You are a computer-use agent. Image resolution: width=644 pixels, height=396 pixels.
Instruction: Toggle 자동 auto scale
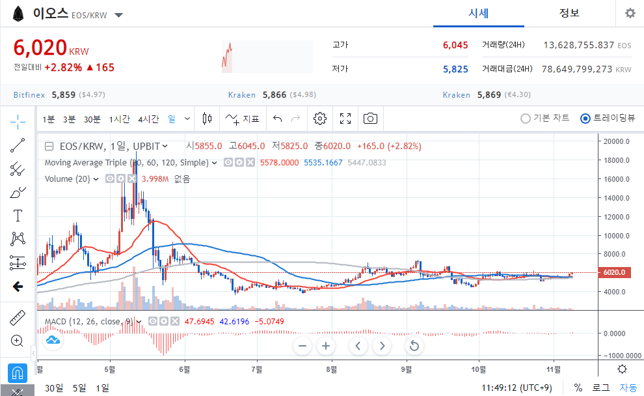tap(628, 388)
